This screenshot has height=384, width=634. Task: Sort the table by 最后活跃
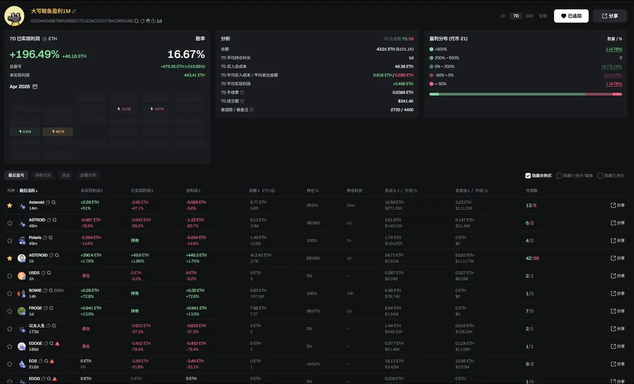29,190
